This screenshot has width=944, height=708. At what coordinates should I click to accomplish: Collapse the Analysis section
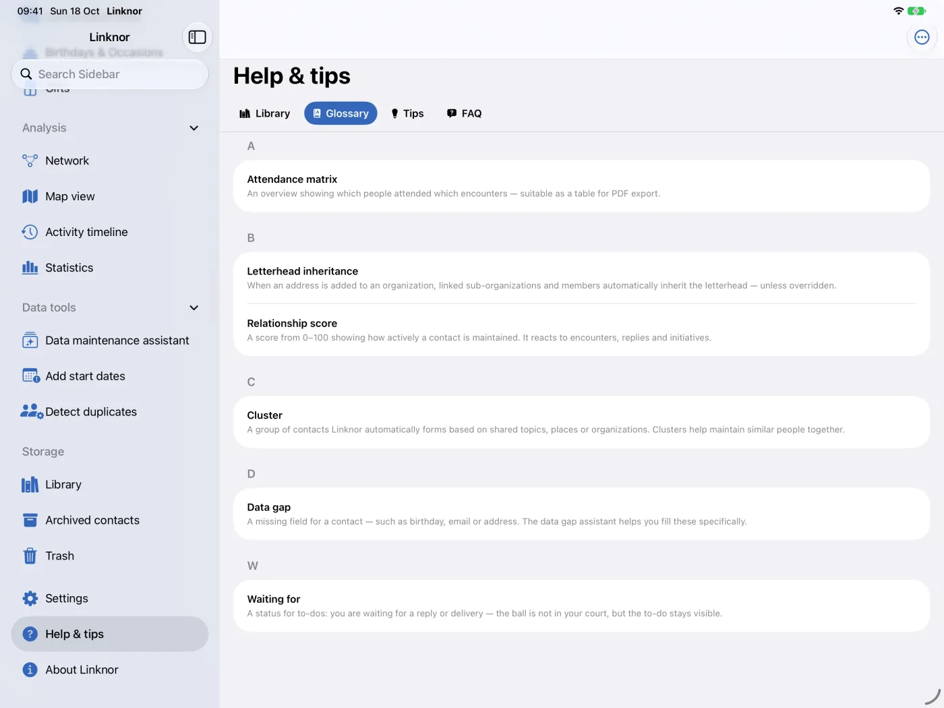coord(194,128)
